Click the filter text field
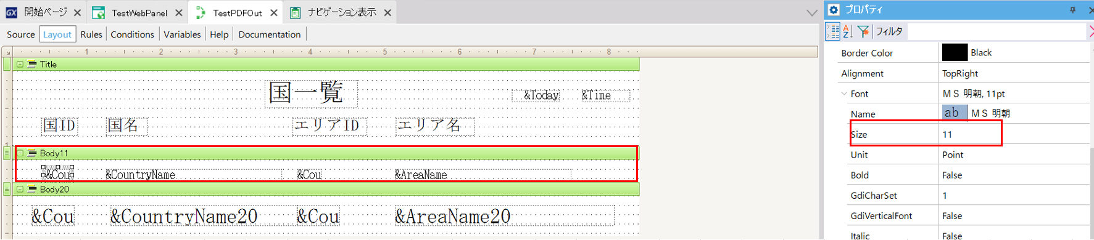 click(x=996, y=31)
